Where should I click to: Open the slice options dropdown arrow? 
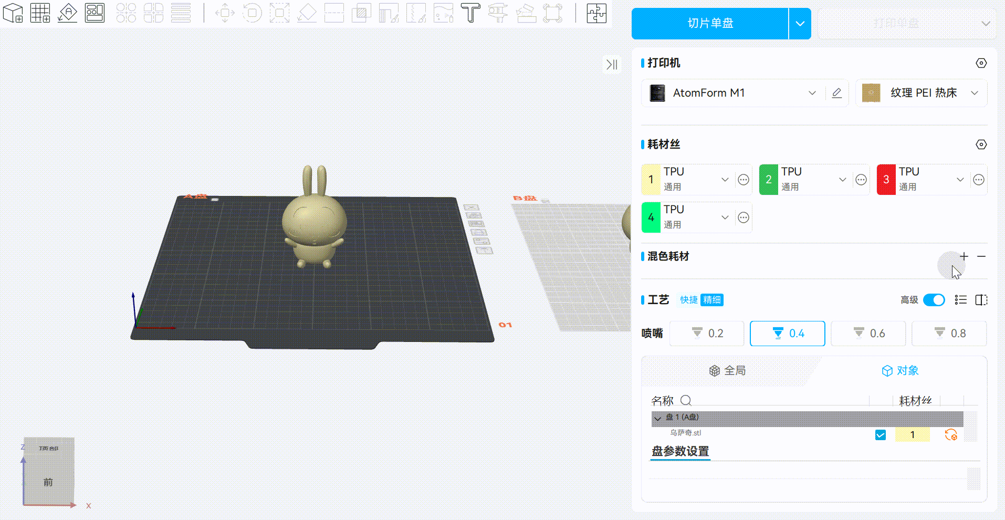[800, 24]
